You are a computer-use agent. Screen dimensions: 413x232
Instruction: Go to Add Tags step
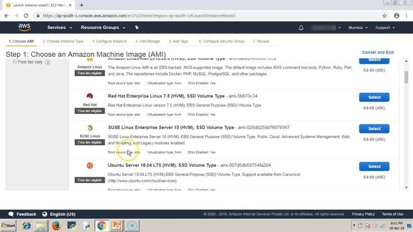[x=178, y=41]
